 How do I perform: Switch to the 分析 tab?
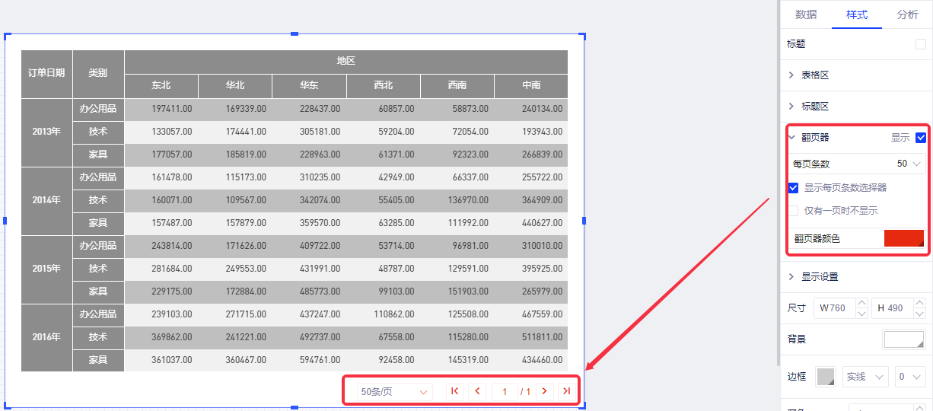[907, 14]
